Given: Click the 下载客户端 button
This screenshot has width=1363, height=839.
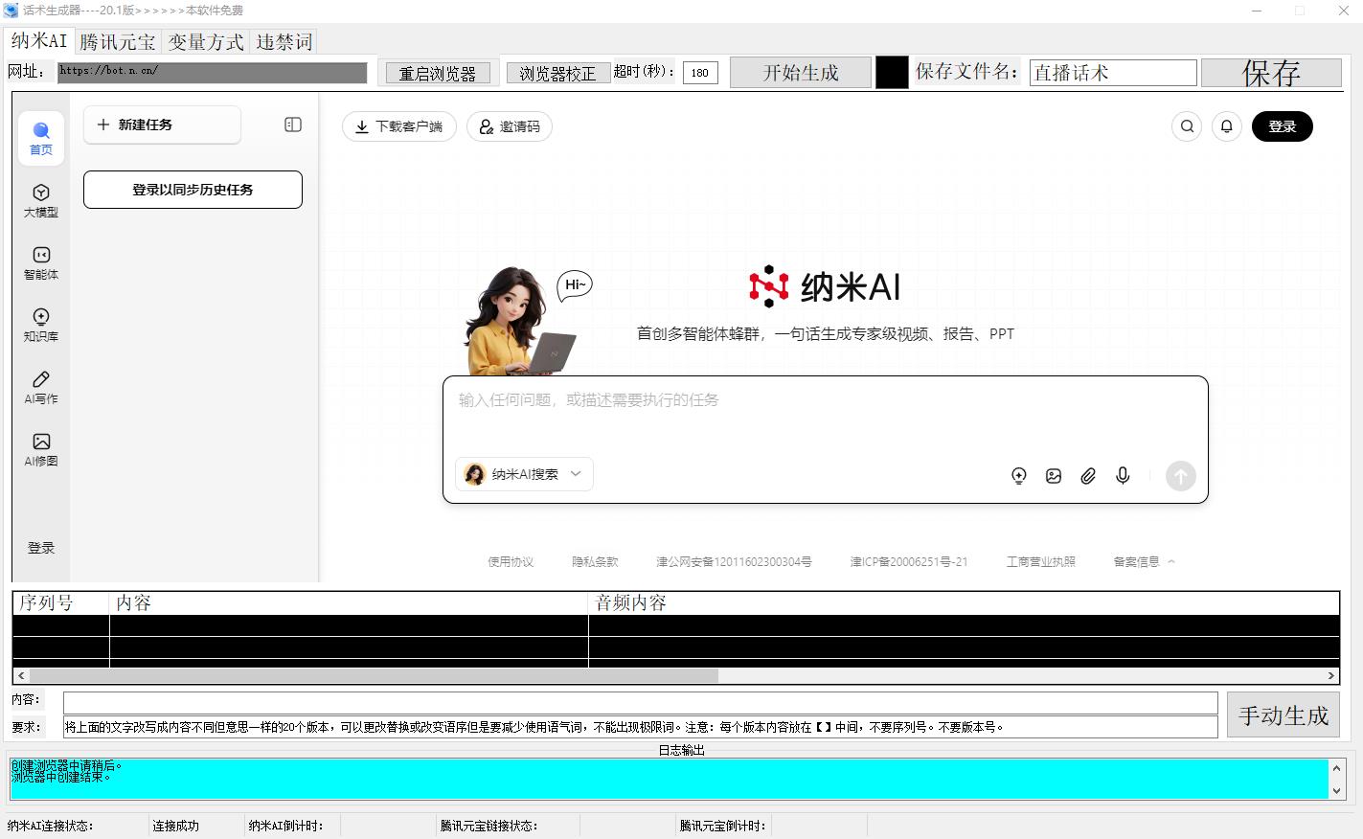Looking at the screenshot, I should (398, 126).
